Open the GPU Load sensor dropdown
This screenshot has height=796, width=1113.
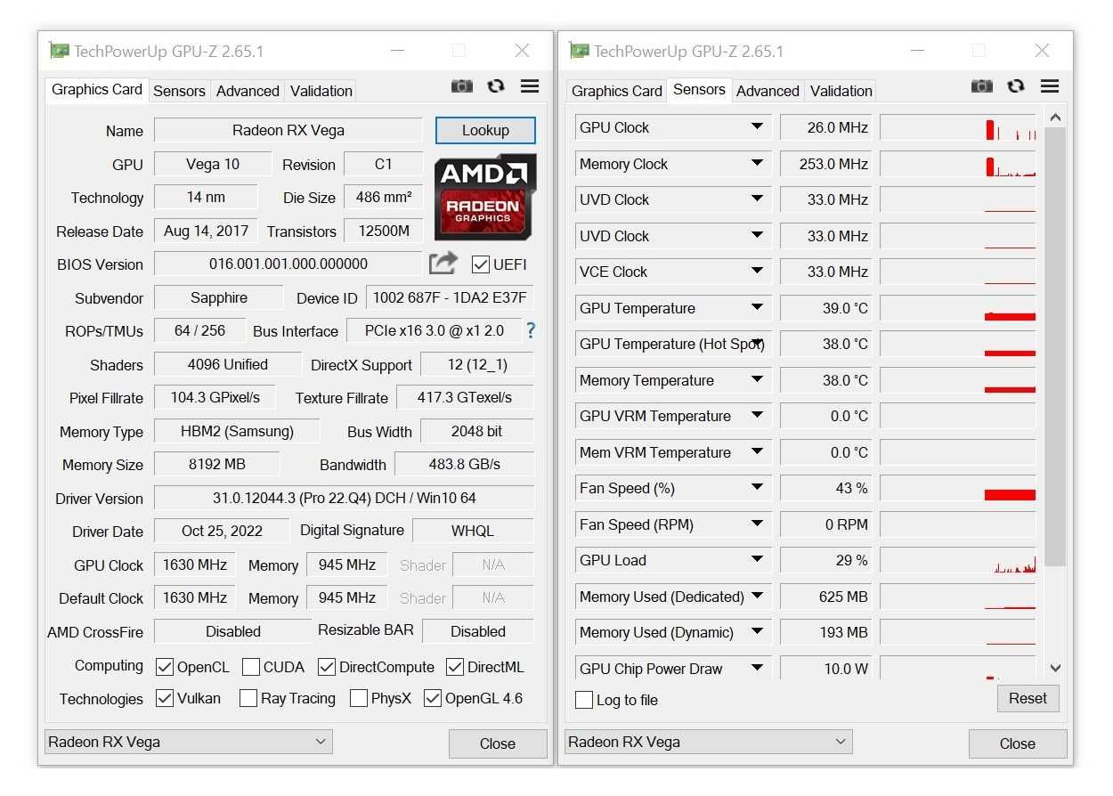[x=758, y=559]
